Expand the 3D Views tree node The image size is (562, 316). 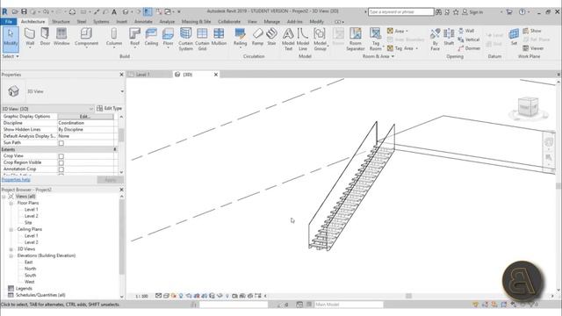coord(11,249)
